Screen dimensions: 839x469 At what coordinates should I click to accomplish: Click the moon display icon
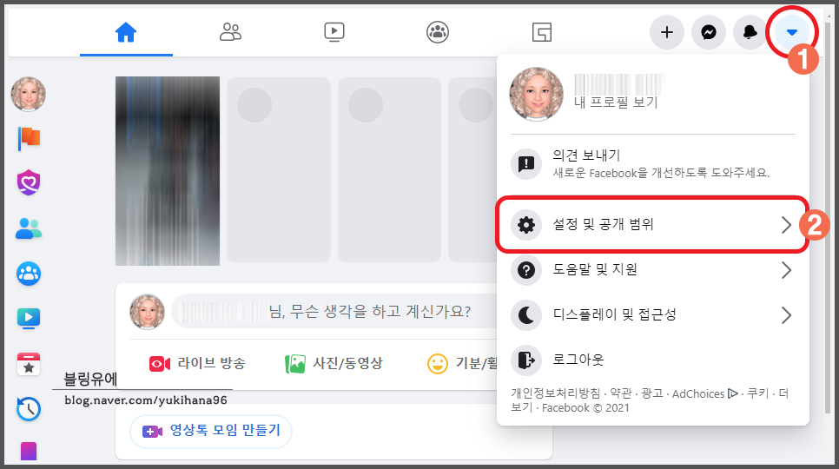coord(526,315)
